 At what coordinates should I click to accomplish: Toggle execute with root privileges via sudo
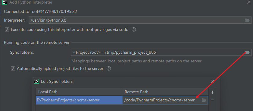[x=7, y=30]
